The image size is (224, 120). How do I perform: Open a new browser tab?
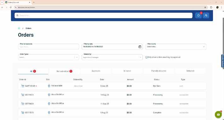coord(34,2)
